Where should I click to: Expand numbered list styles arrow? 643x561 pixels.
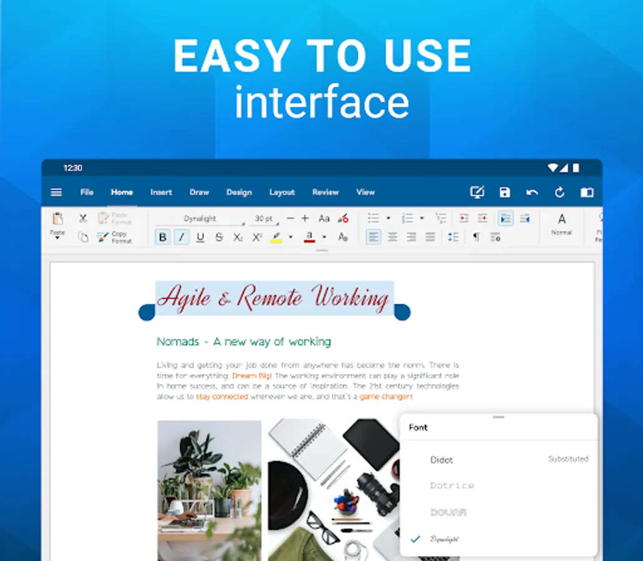[x=422, y=218]
